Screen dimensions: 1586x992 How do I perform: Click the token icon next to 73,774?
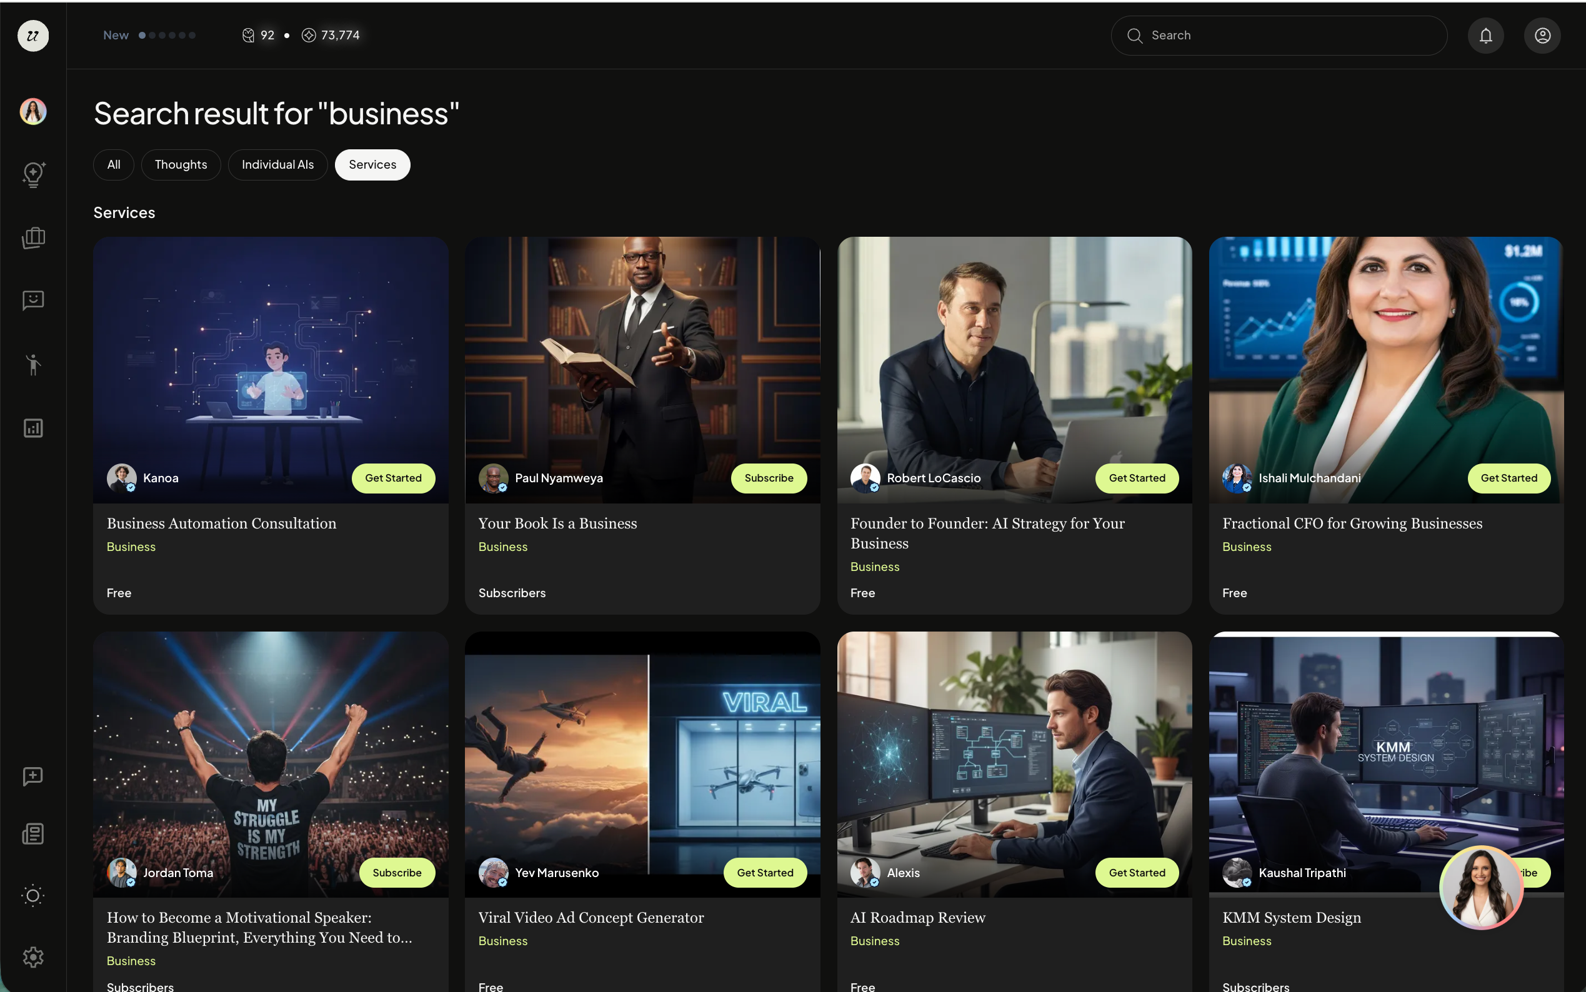coord(309,36)
